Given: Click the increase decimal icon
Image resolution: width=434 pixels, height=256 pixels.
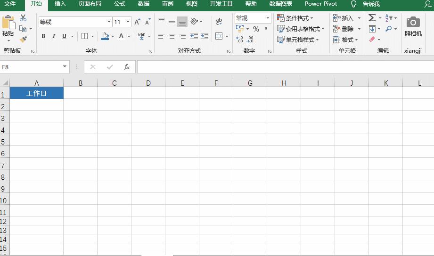Looking at the screenshot, I should click(240, 40).
